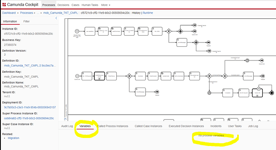Follow the Super Process Instance ID link
Image resolution: width=276 pixels, height=150 pixels.
29,118
